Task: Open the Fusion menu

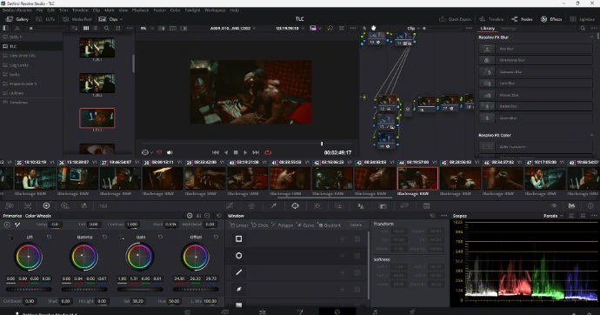Action: pyautogui.click(x=160, y=10)
